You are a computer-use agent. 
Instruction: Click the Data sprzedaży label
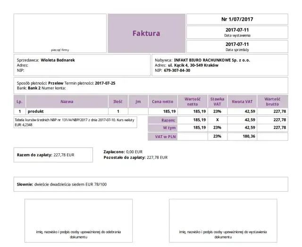[237, 50]
